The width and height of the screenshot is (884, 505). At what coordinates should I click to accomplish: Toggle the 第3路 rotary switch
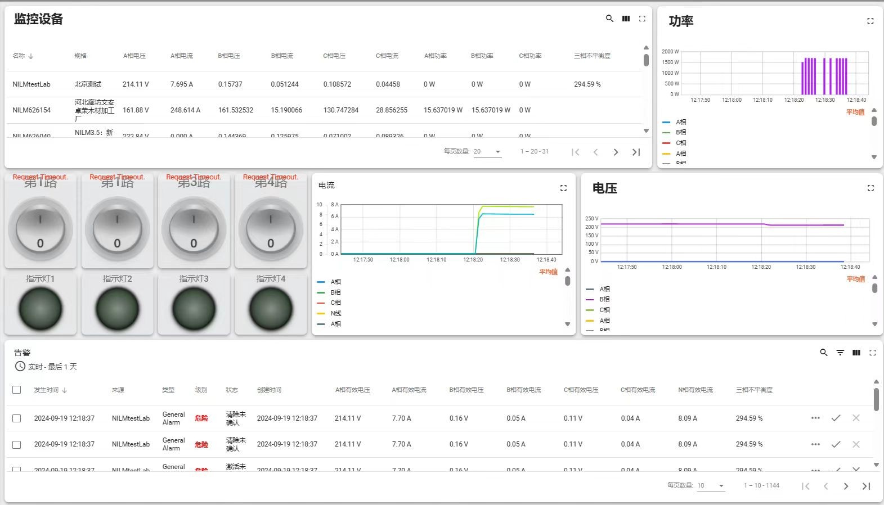click(194, 229)
